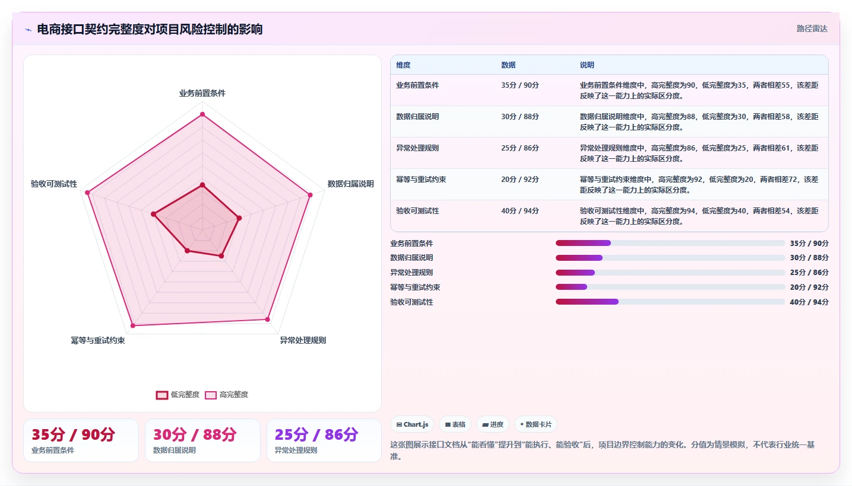Viewport: 852px width, 486px height.
Task: Click the 幂等与重试约束 radar axis label
Action: [x=98, y=340]
